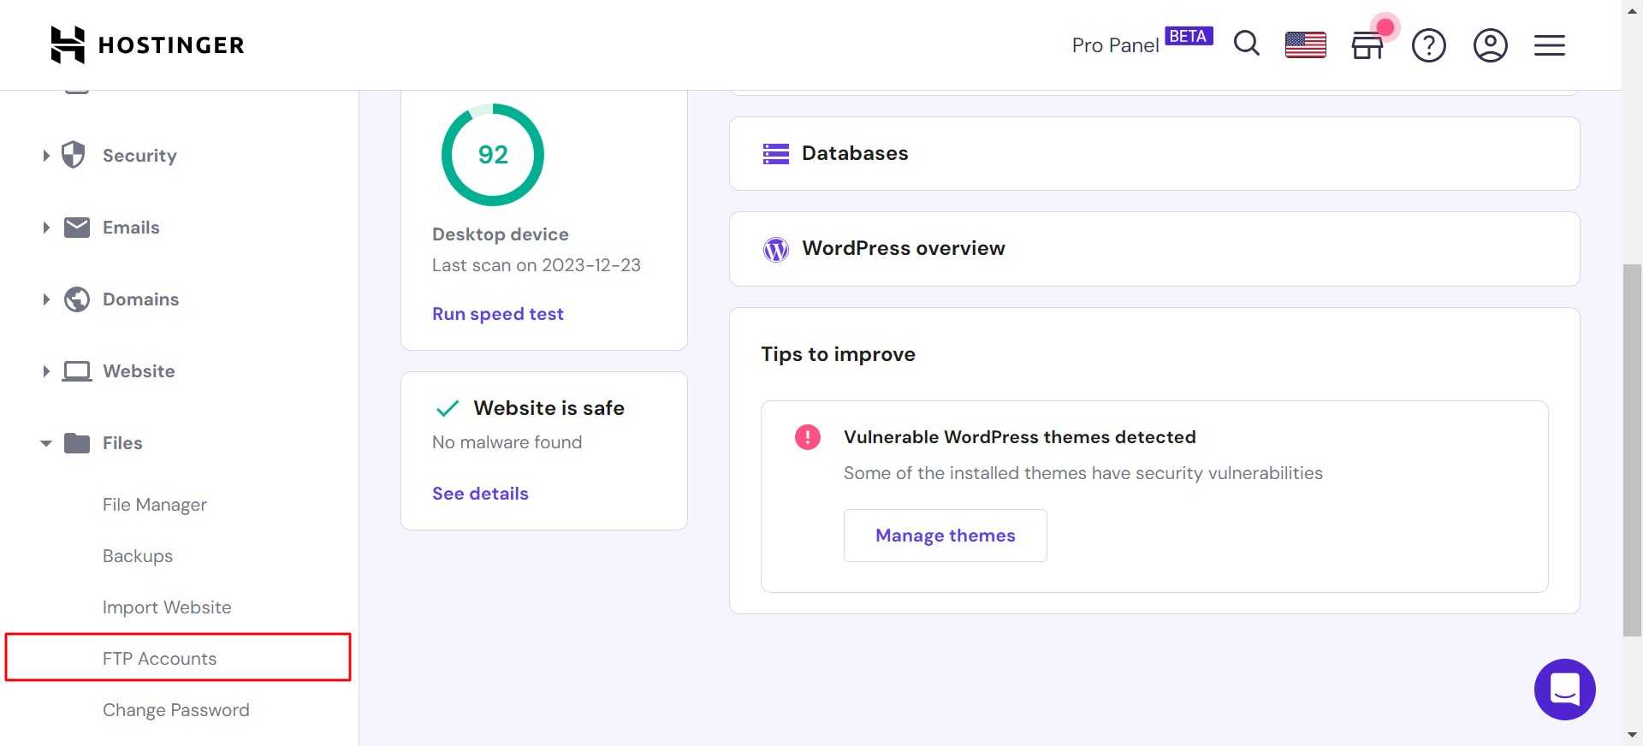
Task: Click the 'No malware found' text
Action: click(507, 442)
